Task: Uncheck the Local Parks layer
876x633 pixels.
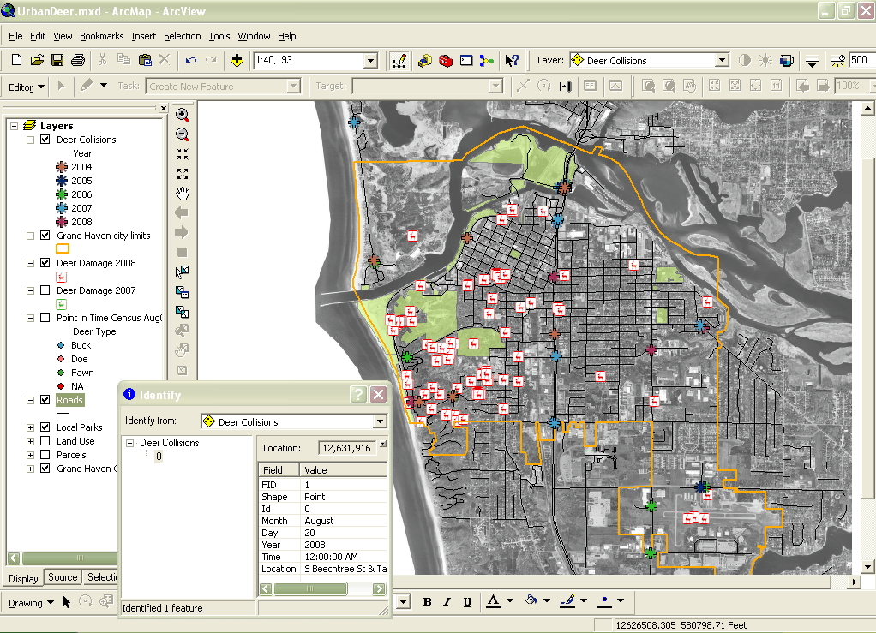Action: (45, 427)
